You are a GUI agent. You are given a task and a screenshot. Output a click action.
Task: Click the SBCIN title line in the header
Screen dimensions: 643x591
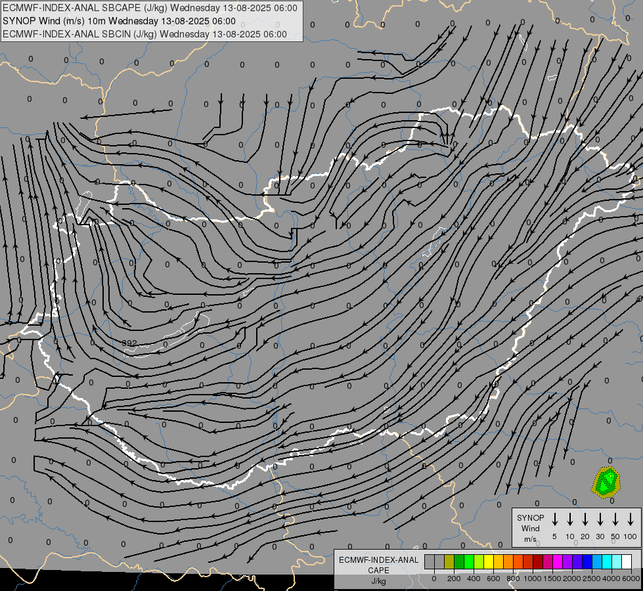click(x=144, y=34)
